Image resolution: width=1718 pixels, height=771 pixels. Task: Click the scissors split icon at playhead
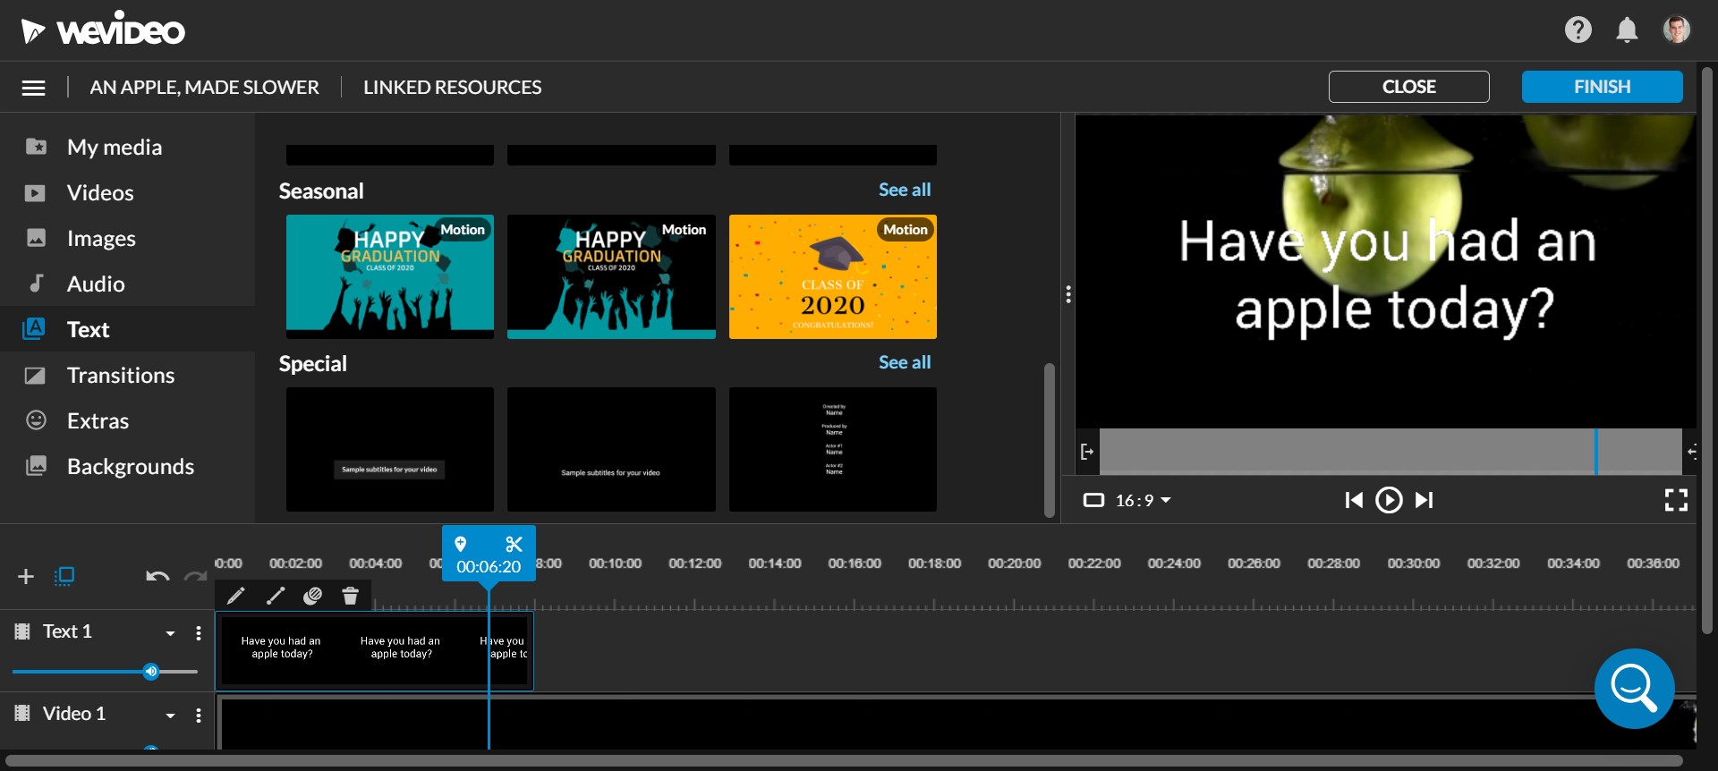pos(514,544)
